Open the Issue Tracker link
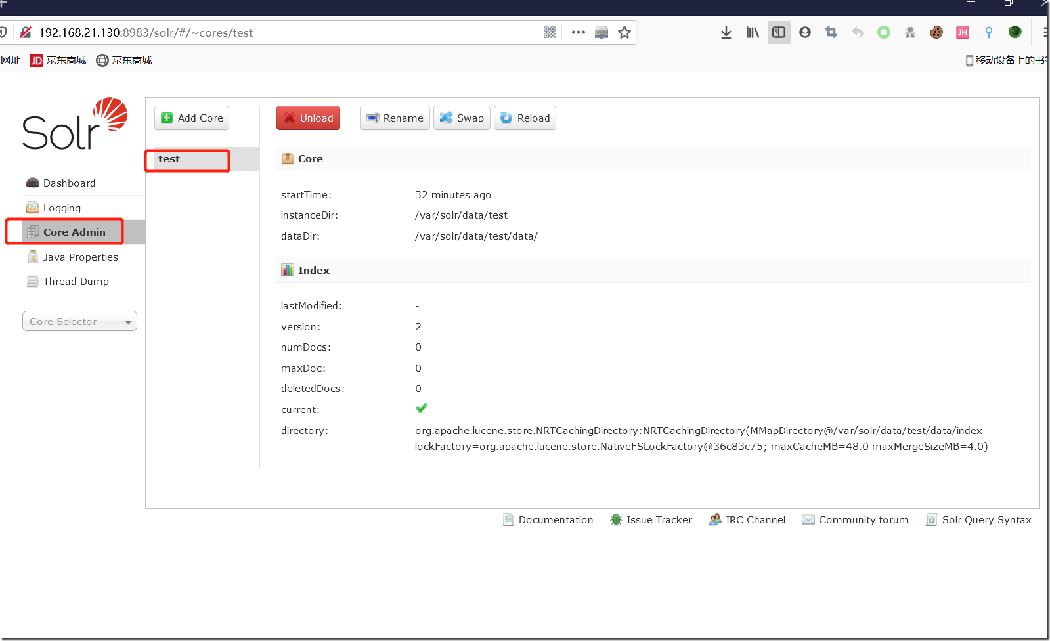1050x641 pixels. coord(651,520)
